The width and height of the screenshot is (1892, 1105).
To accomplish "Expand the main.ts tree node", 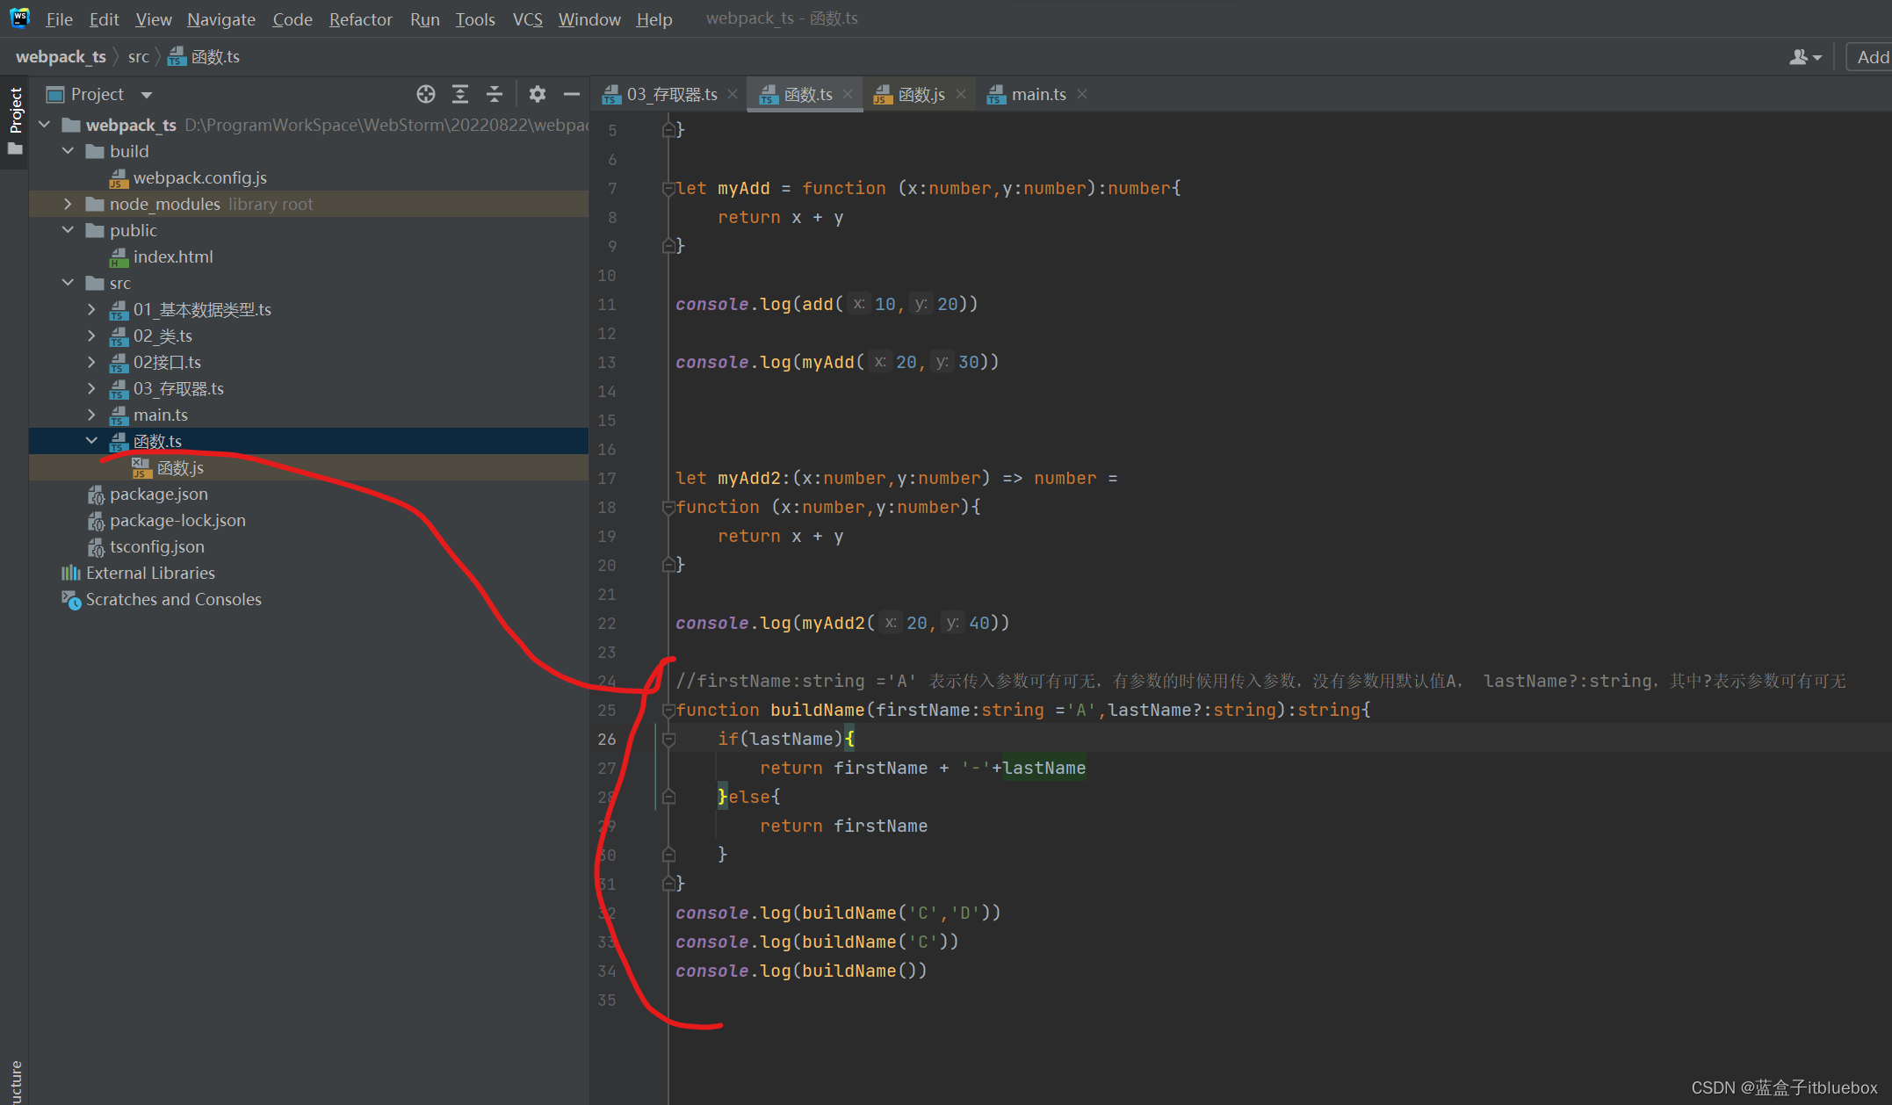I will pos(92,415).
